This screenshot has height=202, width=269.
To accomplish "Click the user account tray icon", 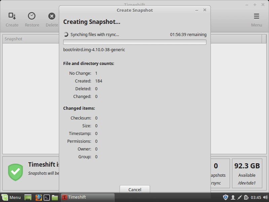I will (233, 197).
